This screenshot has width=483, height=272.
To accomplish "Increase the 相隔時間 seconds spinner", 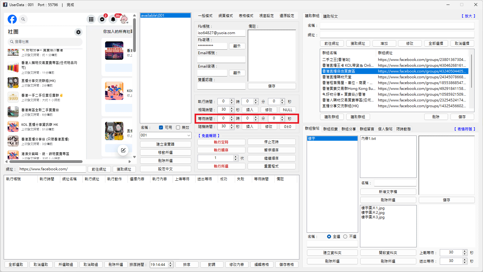I will [x=232, y=108].
